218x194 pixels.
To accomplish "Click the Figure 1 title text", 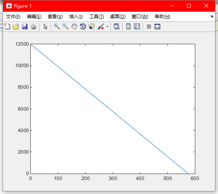I will click(x=23, y=6).
